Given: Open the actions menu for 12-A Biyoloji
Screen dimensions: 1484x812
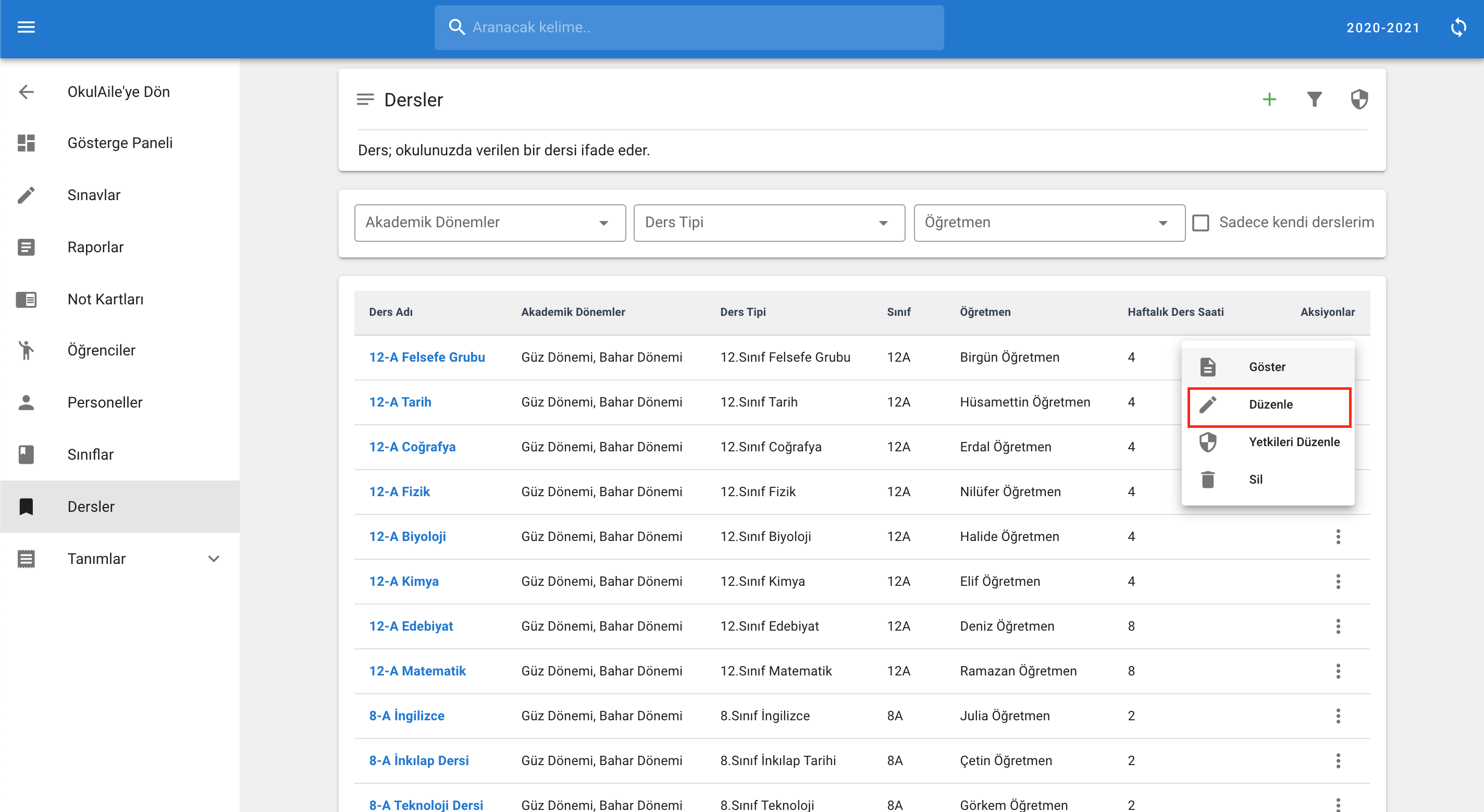Looking at the screenshot, I should point(1338,536).
